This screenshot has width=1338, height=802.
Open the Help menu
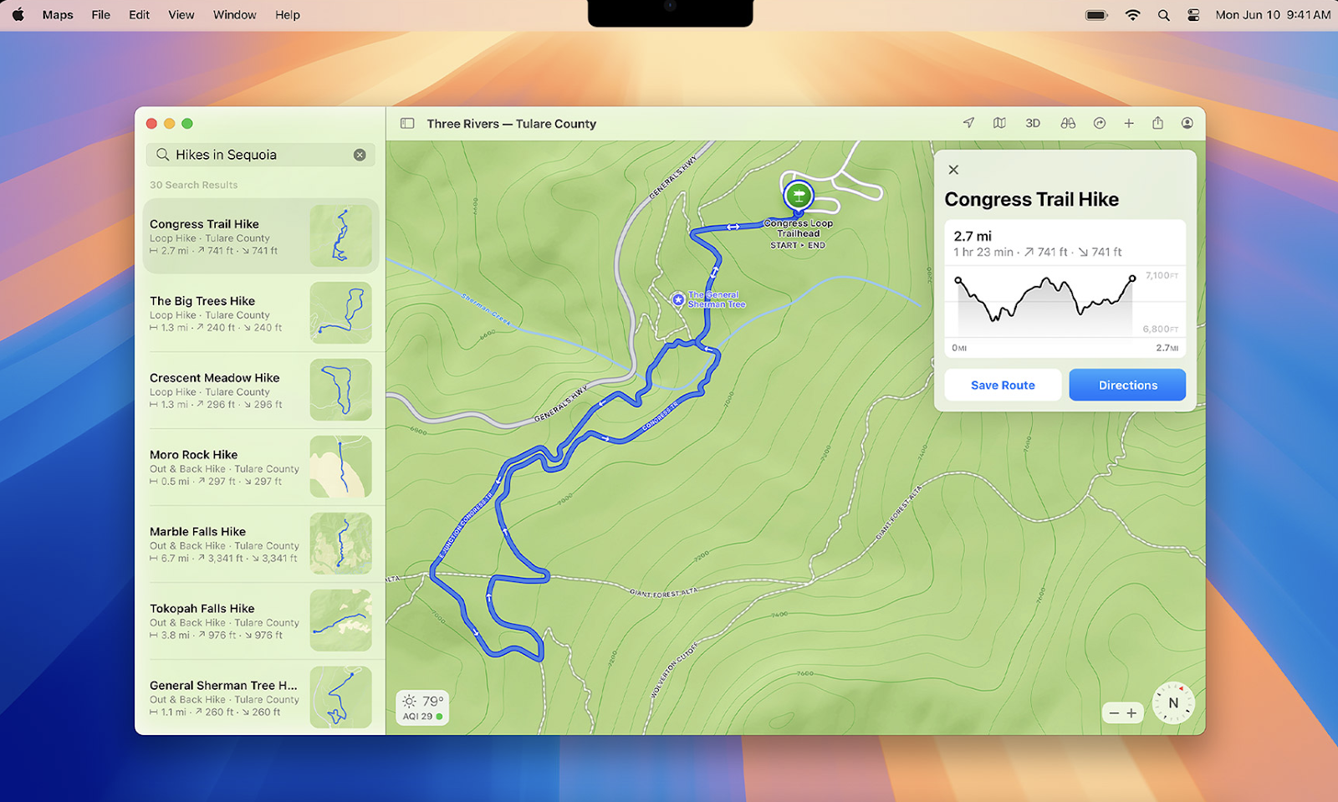(288, 15)
